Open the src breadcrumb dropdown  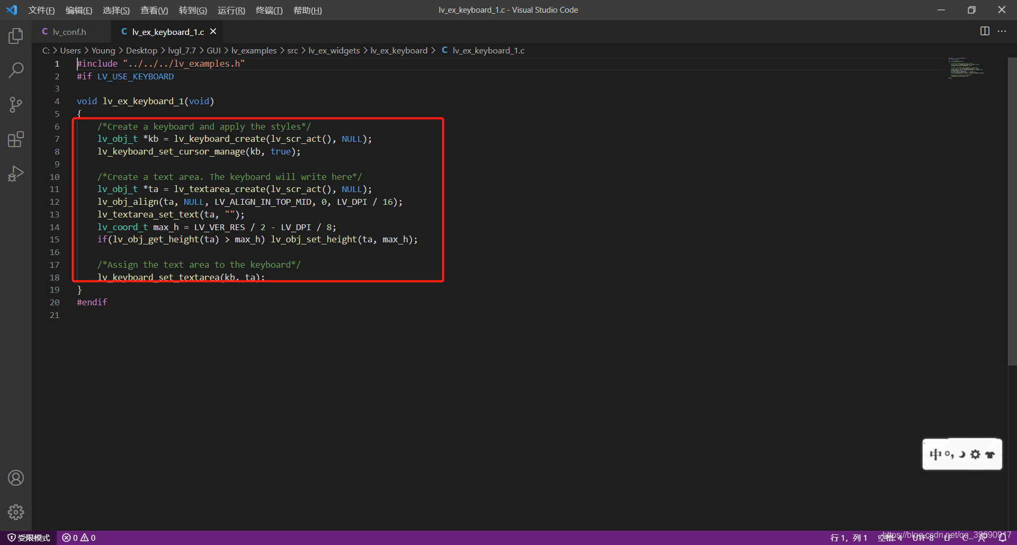[x=292, y=50]
